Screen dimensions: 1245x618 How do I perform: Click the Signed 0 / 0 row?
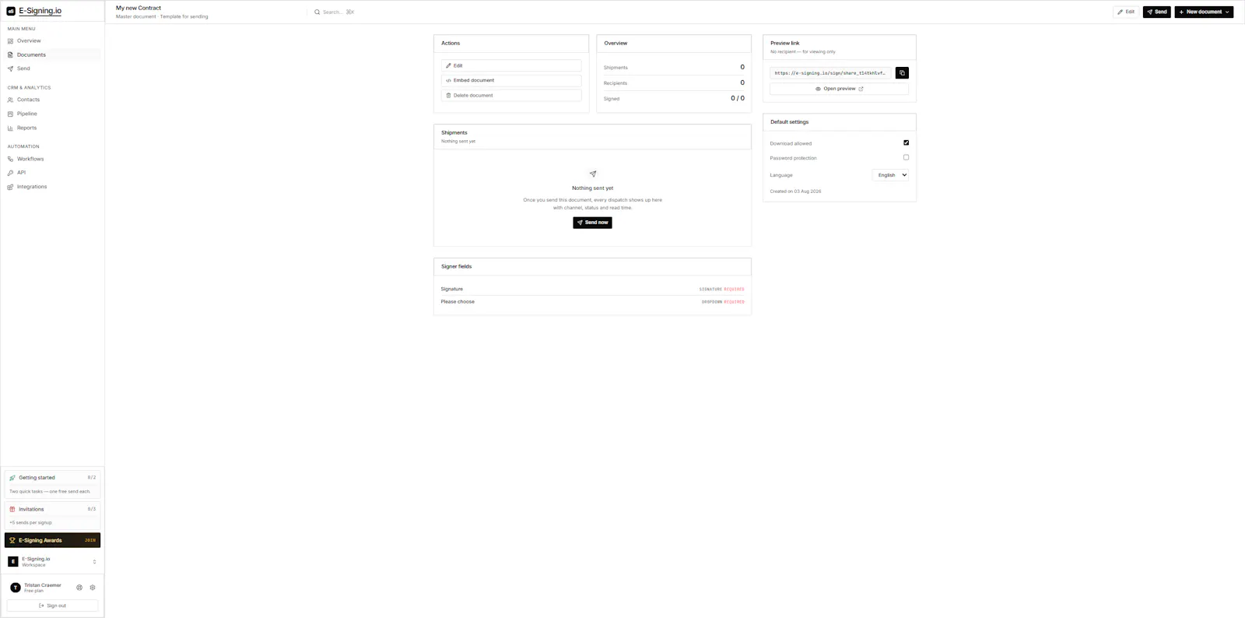674,98
